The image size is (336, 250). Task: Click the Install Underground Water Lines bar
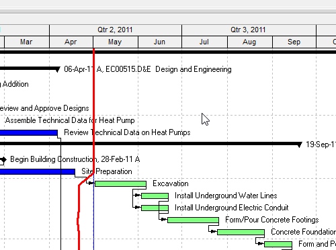point(155,196)
